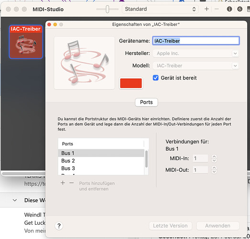Open help with the question mark button

click(59, 226)
